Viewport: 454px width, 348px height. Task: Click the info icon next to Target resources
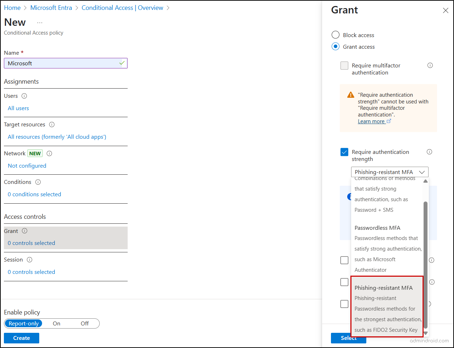[x=52, y=125]
